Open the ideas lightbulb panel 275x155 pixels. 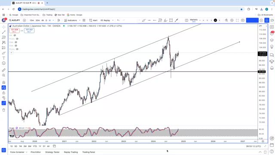tap(272, 47)
